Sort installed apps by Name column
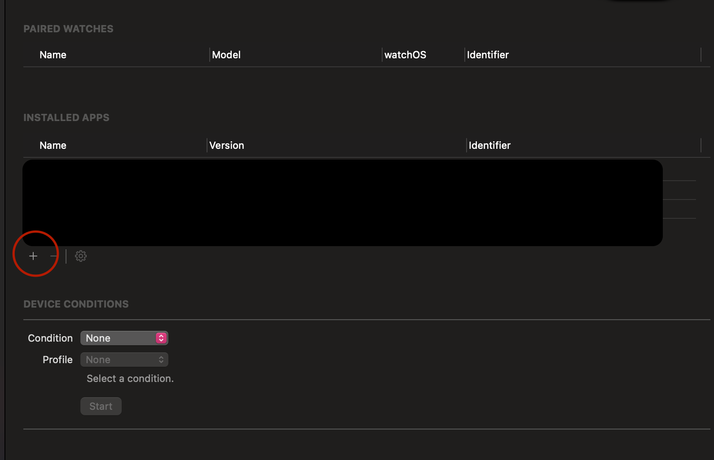The width and height of the screenshot is (714, 460). pos(53,145)
